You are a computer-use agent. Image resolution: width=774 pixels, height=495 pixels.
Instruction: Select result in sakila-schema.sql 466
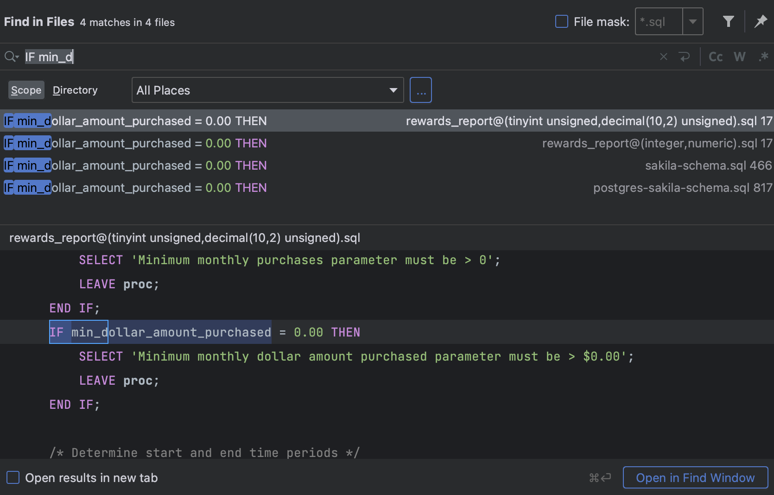coord(387,165)
